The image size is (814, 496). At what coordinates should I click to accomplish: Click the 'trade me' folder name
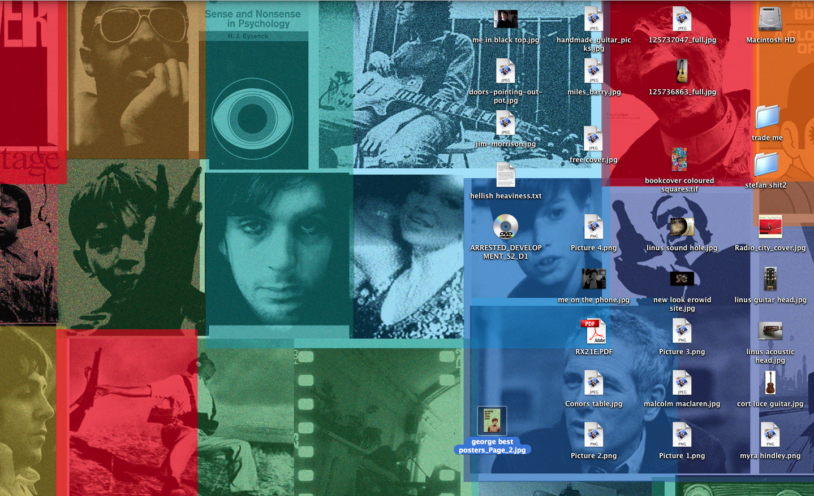coord(767,138)
